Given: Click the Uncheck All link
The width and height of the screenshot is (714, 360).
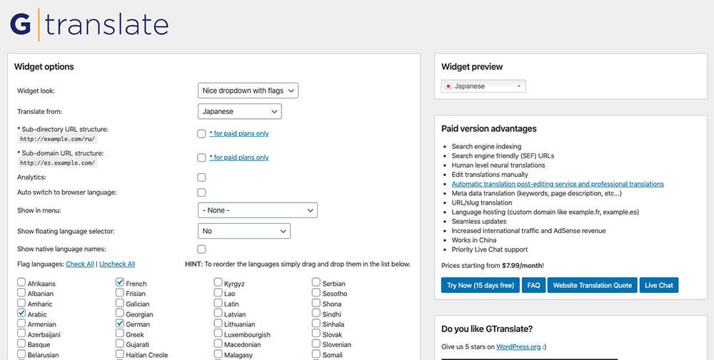Looking at the screenshot, I should click(x=117, y=264).
